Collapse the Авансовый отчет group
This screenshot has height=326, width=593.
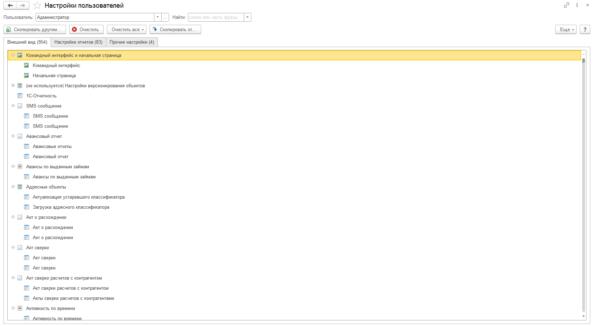(x=13, y=136)
